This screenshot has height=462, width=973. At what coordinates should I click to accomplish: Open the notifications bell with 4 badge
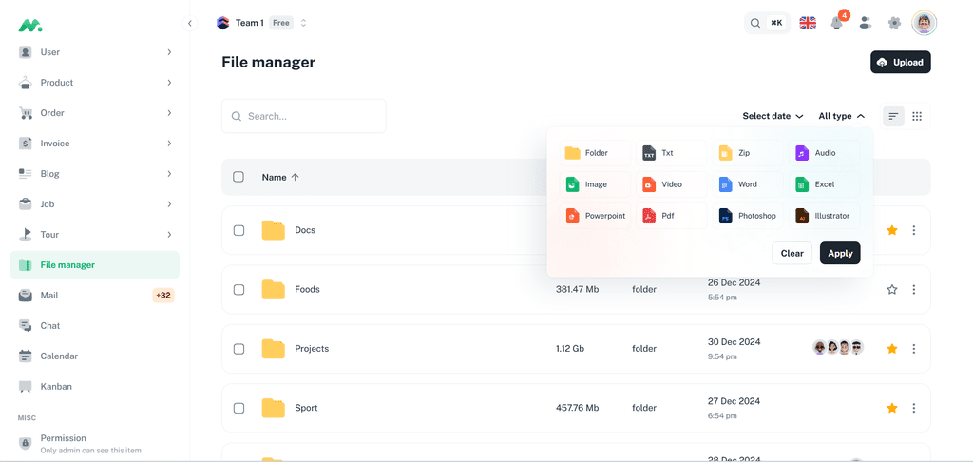coord(836,23)
